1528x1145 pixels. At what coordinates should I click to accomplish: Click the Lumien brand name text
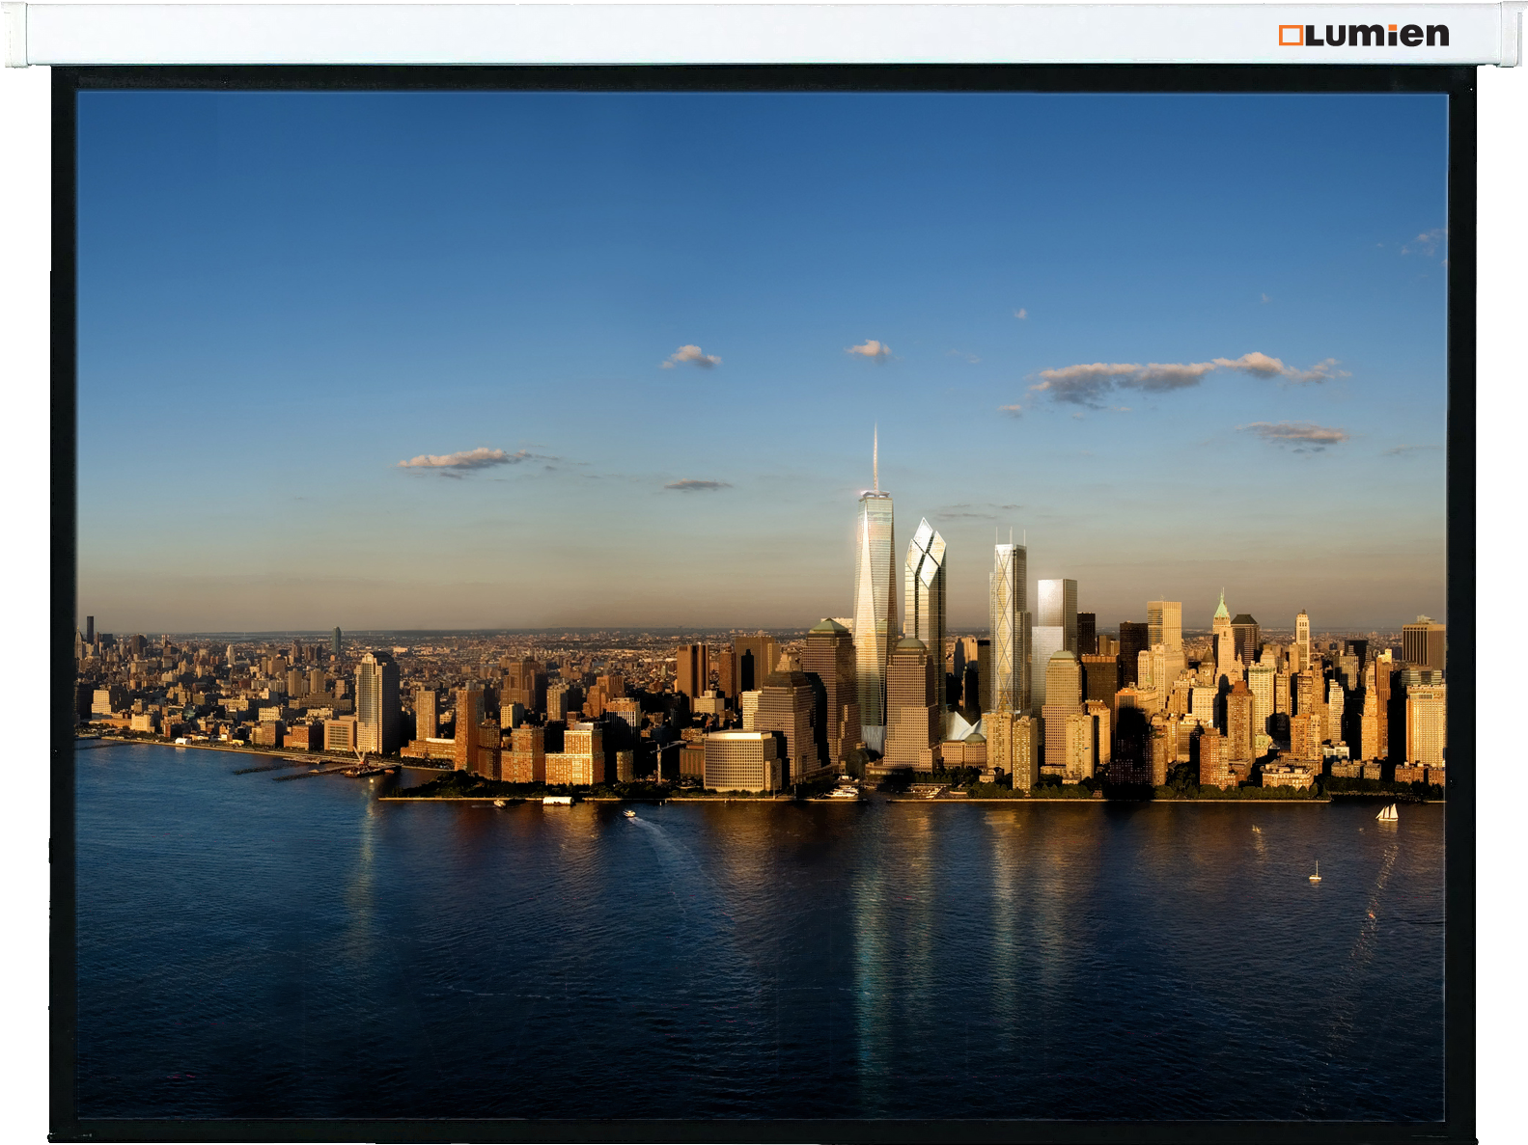coord(1376,36)
